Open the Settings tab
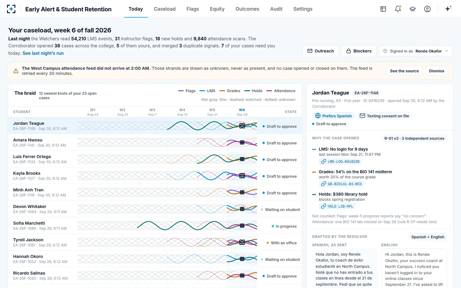Image resolution: width=461 pixels, height=288 pixels. point(303,9)
